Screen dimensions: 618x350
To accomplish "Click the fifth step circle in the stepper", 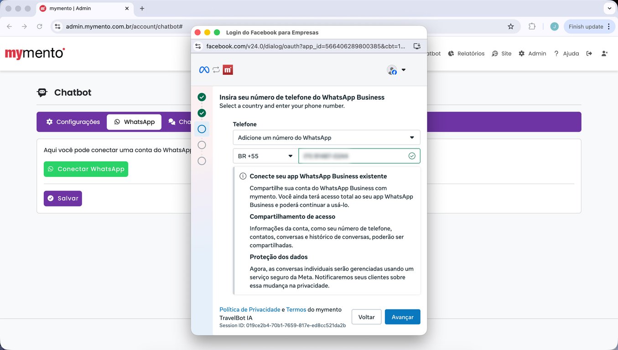I will tap(202, 161).
